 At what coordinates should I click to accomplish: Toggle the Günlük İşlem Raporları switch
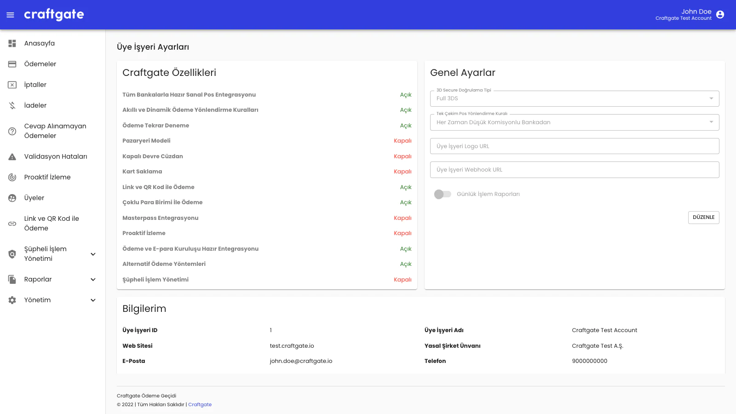443,194
